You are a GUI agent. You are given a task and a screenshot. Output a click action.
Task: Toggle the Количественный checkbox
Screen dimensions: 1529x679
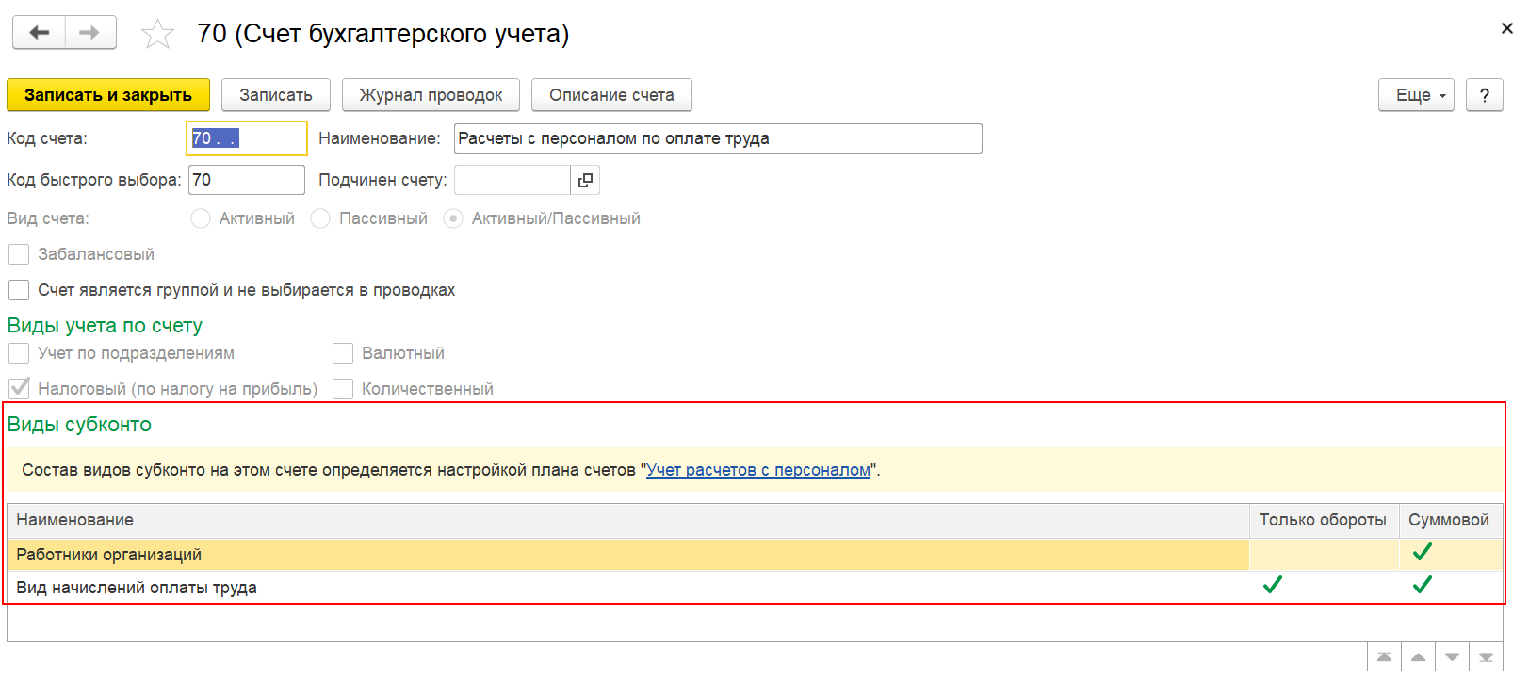343,389
